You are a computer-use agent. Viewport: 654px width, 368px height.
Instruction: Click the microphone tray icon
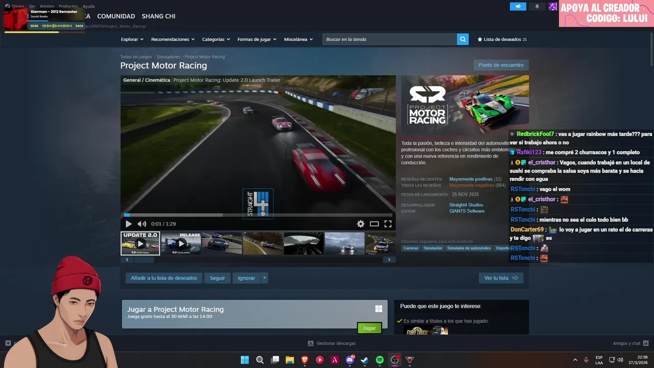(586, 360)
